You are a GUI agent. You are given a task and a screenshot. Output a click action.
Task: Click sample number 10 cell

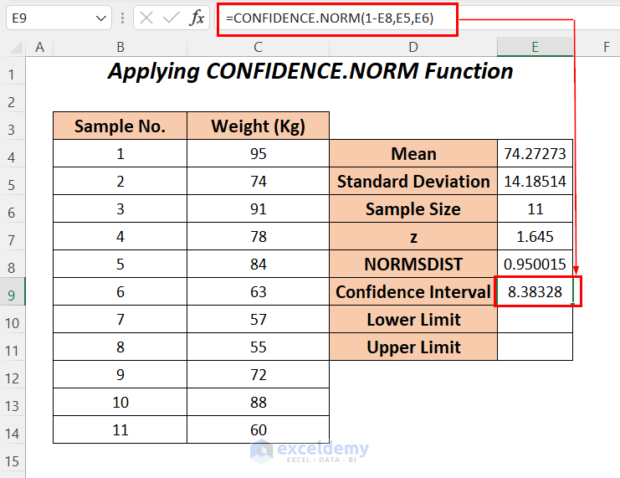tap(120, 402)
